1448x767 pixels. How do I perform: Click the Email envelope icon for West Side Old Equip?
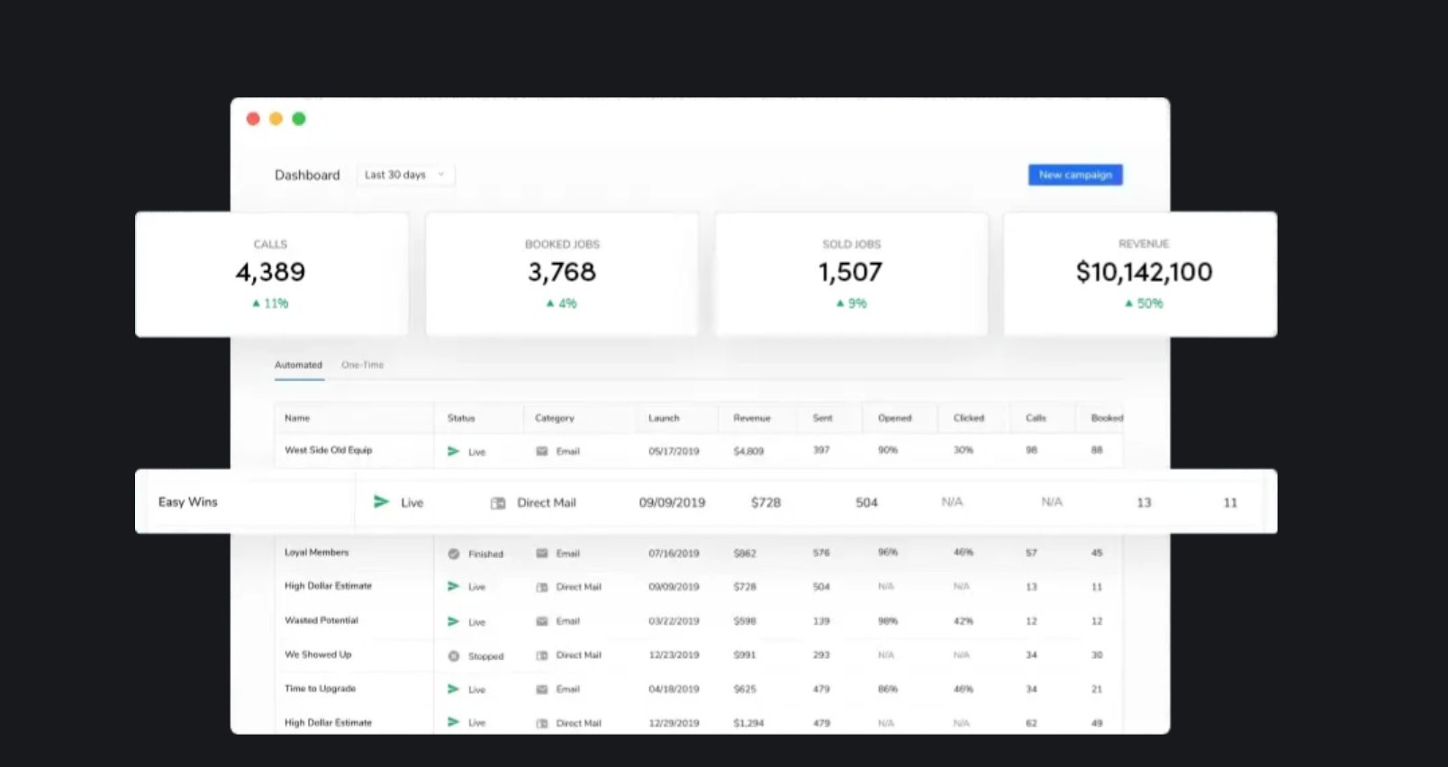point(542,451)
